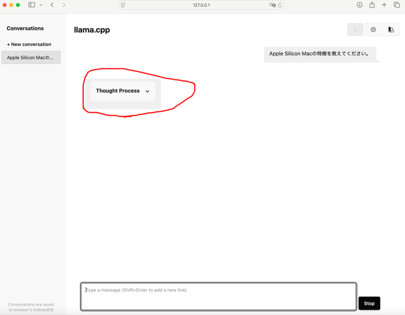
Task: Close the Safari window with red button
Action: point(5,5)
